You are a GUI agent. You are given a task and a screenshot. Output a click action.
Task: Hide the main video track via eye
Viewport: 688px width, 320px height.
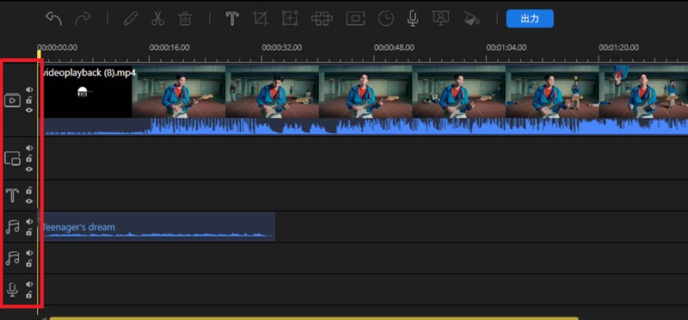(29, 110)
